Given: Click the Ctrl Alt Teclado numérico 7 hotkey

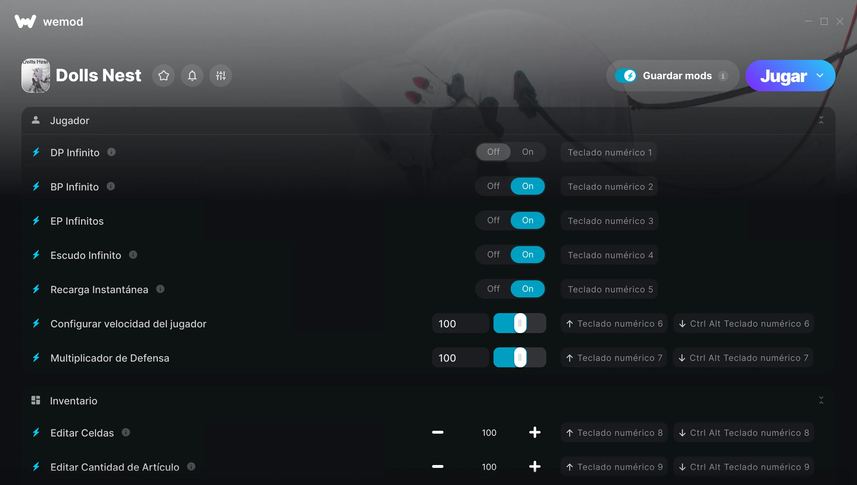Looking at the screenshot, I should click(x=743, y=358).
